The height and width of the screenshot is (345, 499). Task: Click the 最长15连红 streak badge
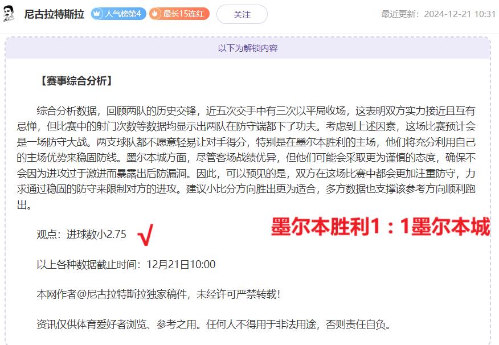click(179, 14)
